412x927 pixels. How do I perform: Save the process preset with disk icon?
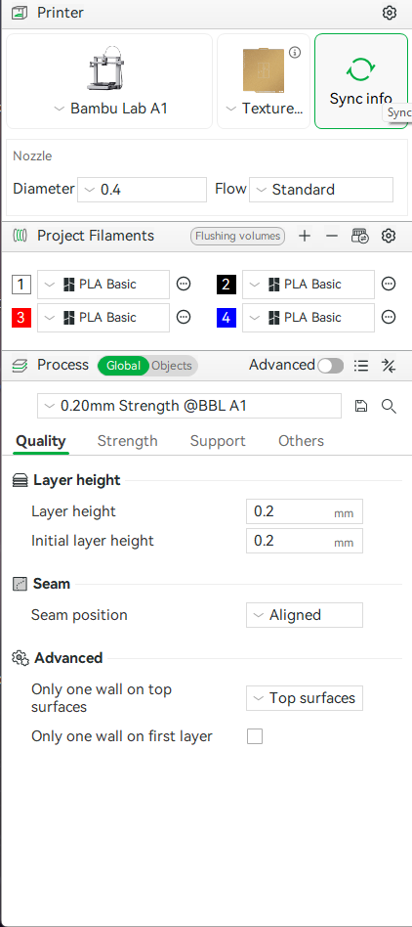[360, 406]
